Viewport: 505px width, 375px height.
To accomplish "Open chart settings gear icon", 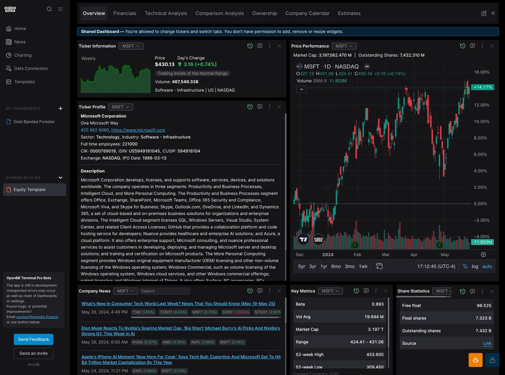I will pyautogui.click(x=483, y=255).
